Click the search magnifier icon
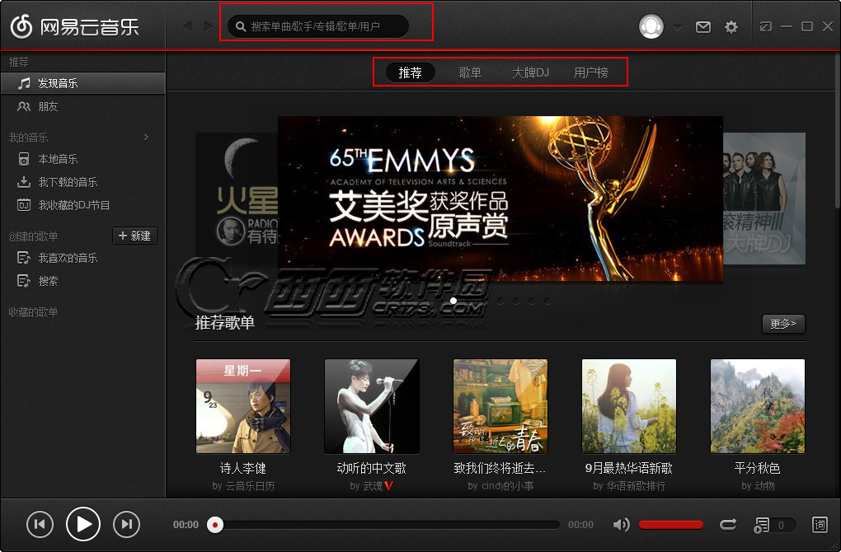This screenshot has height=552, width=841. pos(241,26)
